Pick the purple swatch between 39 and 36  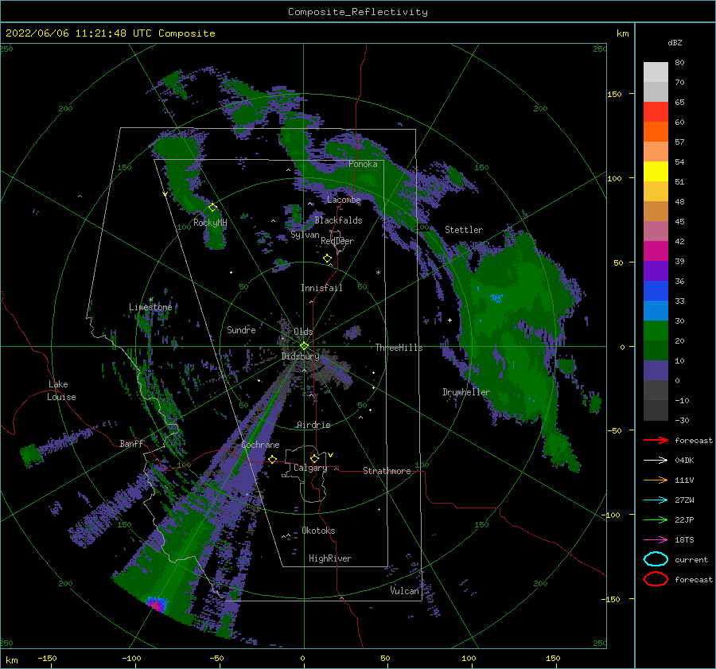(656, 271)
